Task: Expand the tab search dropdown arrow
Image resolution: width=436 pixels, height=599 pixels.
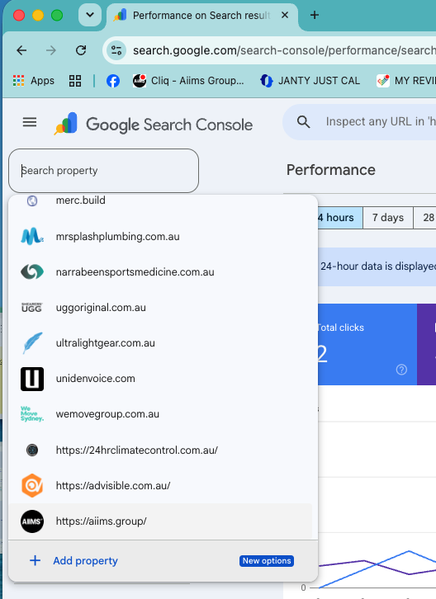Action: tap(90, 16)
